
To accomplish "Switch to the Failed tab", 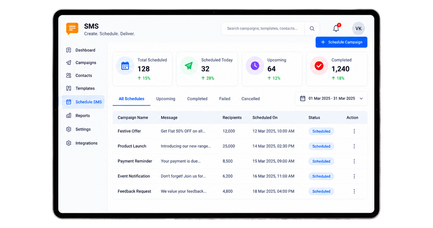I will (225, 99).
